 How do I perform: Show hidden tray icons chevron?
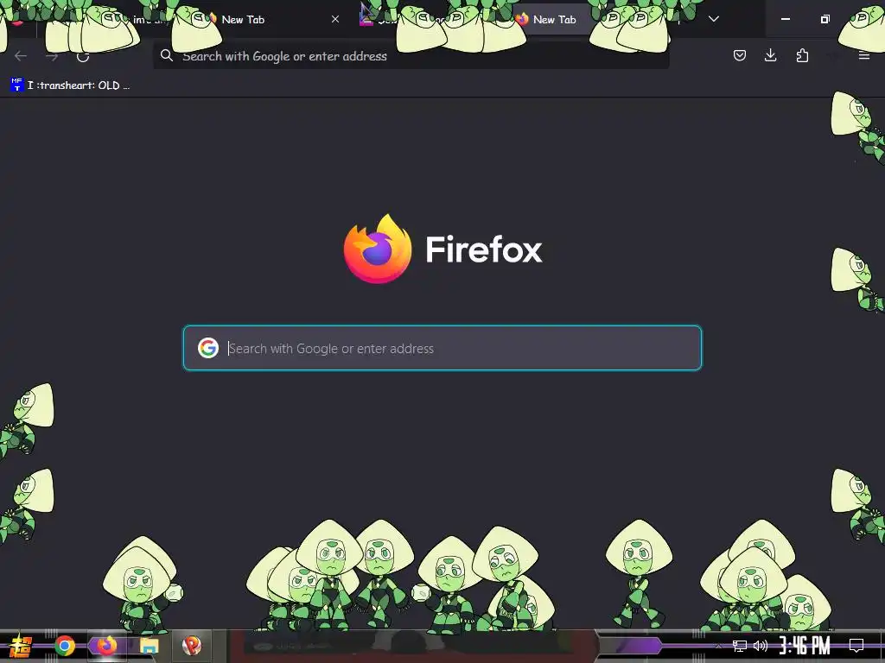pos(718,646)
